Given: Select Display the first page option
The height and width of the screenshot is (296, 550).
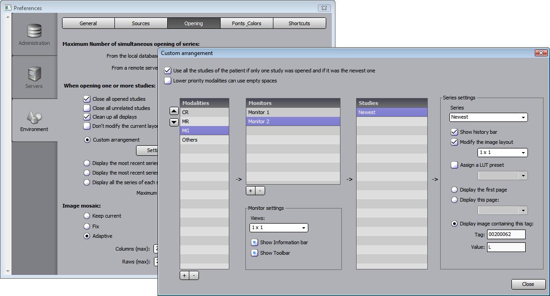Looking at the screenshot, I should coord(454,190).
